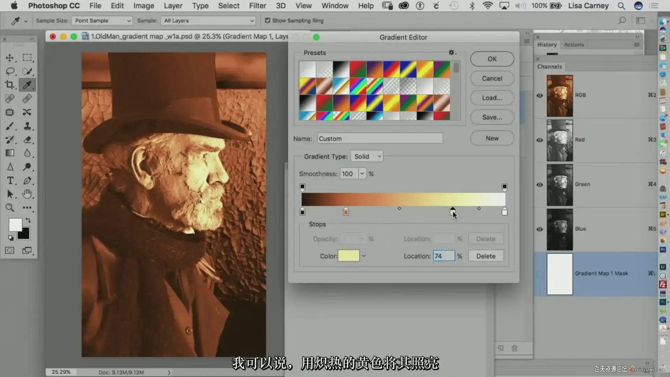Select the Gradient tool
Screen dimensions: 670x377
pyautogui.click(x=10, y=153)
